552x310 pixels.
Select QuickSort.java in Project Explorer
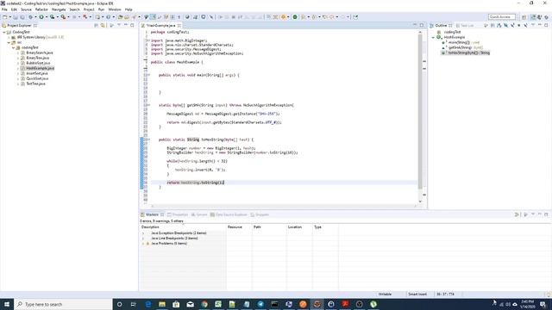coord(37,78)
